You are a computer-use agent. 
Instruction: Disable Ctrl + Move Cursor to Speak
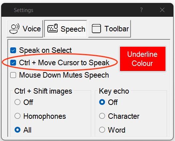pyautogui.click(x=13, y=63)
